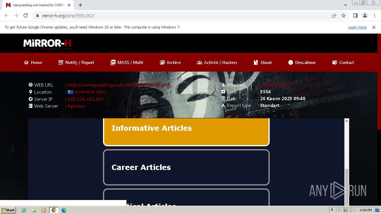Reload the current page
The width and height of the screenshot is (381, 214).
(26, 15)
